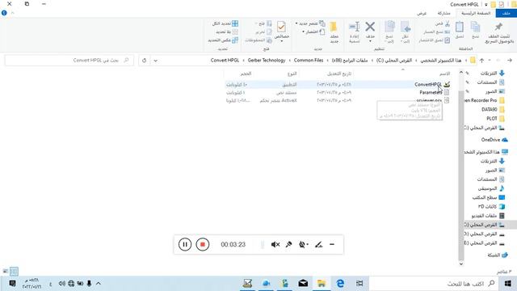Image resolution: width=517 pixels, height=291 pixels.
Task: Cut selection with scissors icon (قص)
Action: click(443, 23)
